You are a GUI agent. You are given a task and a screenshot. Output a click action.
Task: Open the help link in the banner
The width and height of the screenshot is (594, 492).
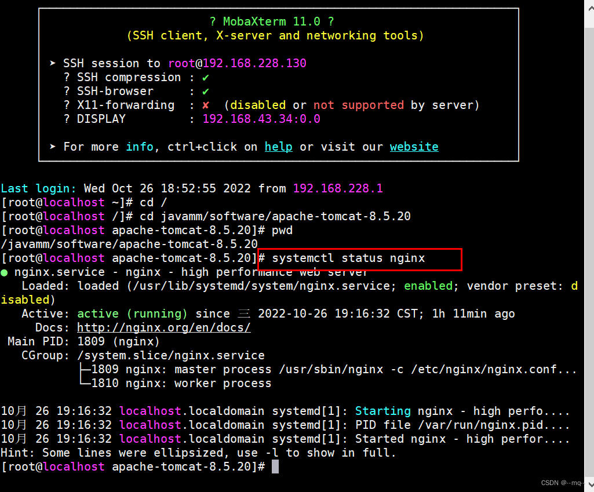click(x=278, y=147)
